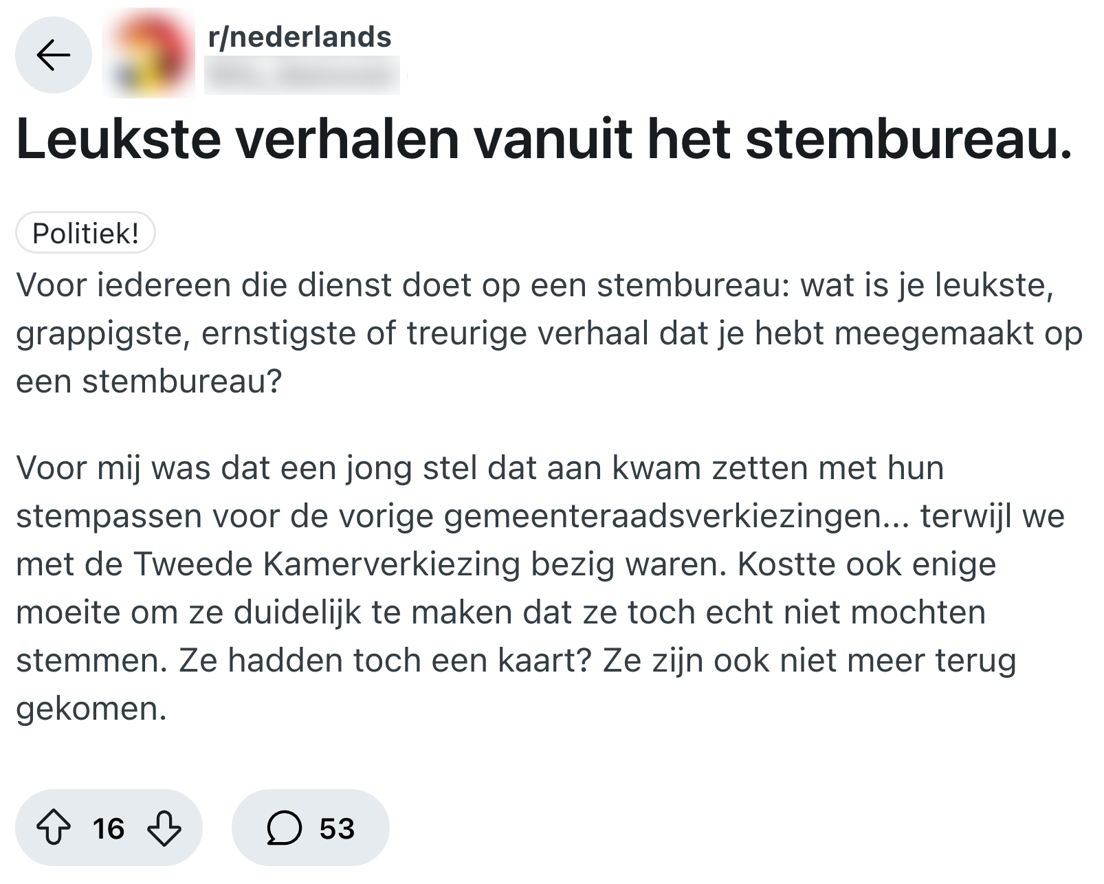Click the vote count "16"
The height and width of the screenshot is (884, 1104).
click(x=109, y=828)
